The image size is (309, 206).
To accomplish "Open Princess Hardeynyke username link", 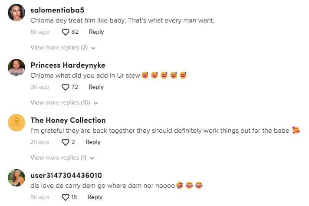I will pos(68,65).
